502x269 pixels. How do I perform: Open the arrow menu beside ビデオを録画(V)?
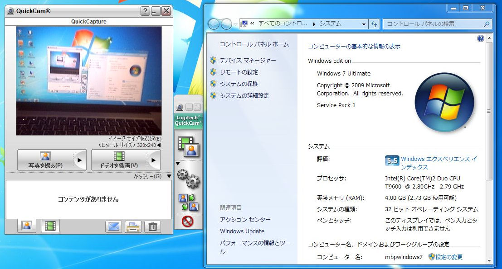(x=154, y=160)
